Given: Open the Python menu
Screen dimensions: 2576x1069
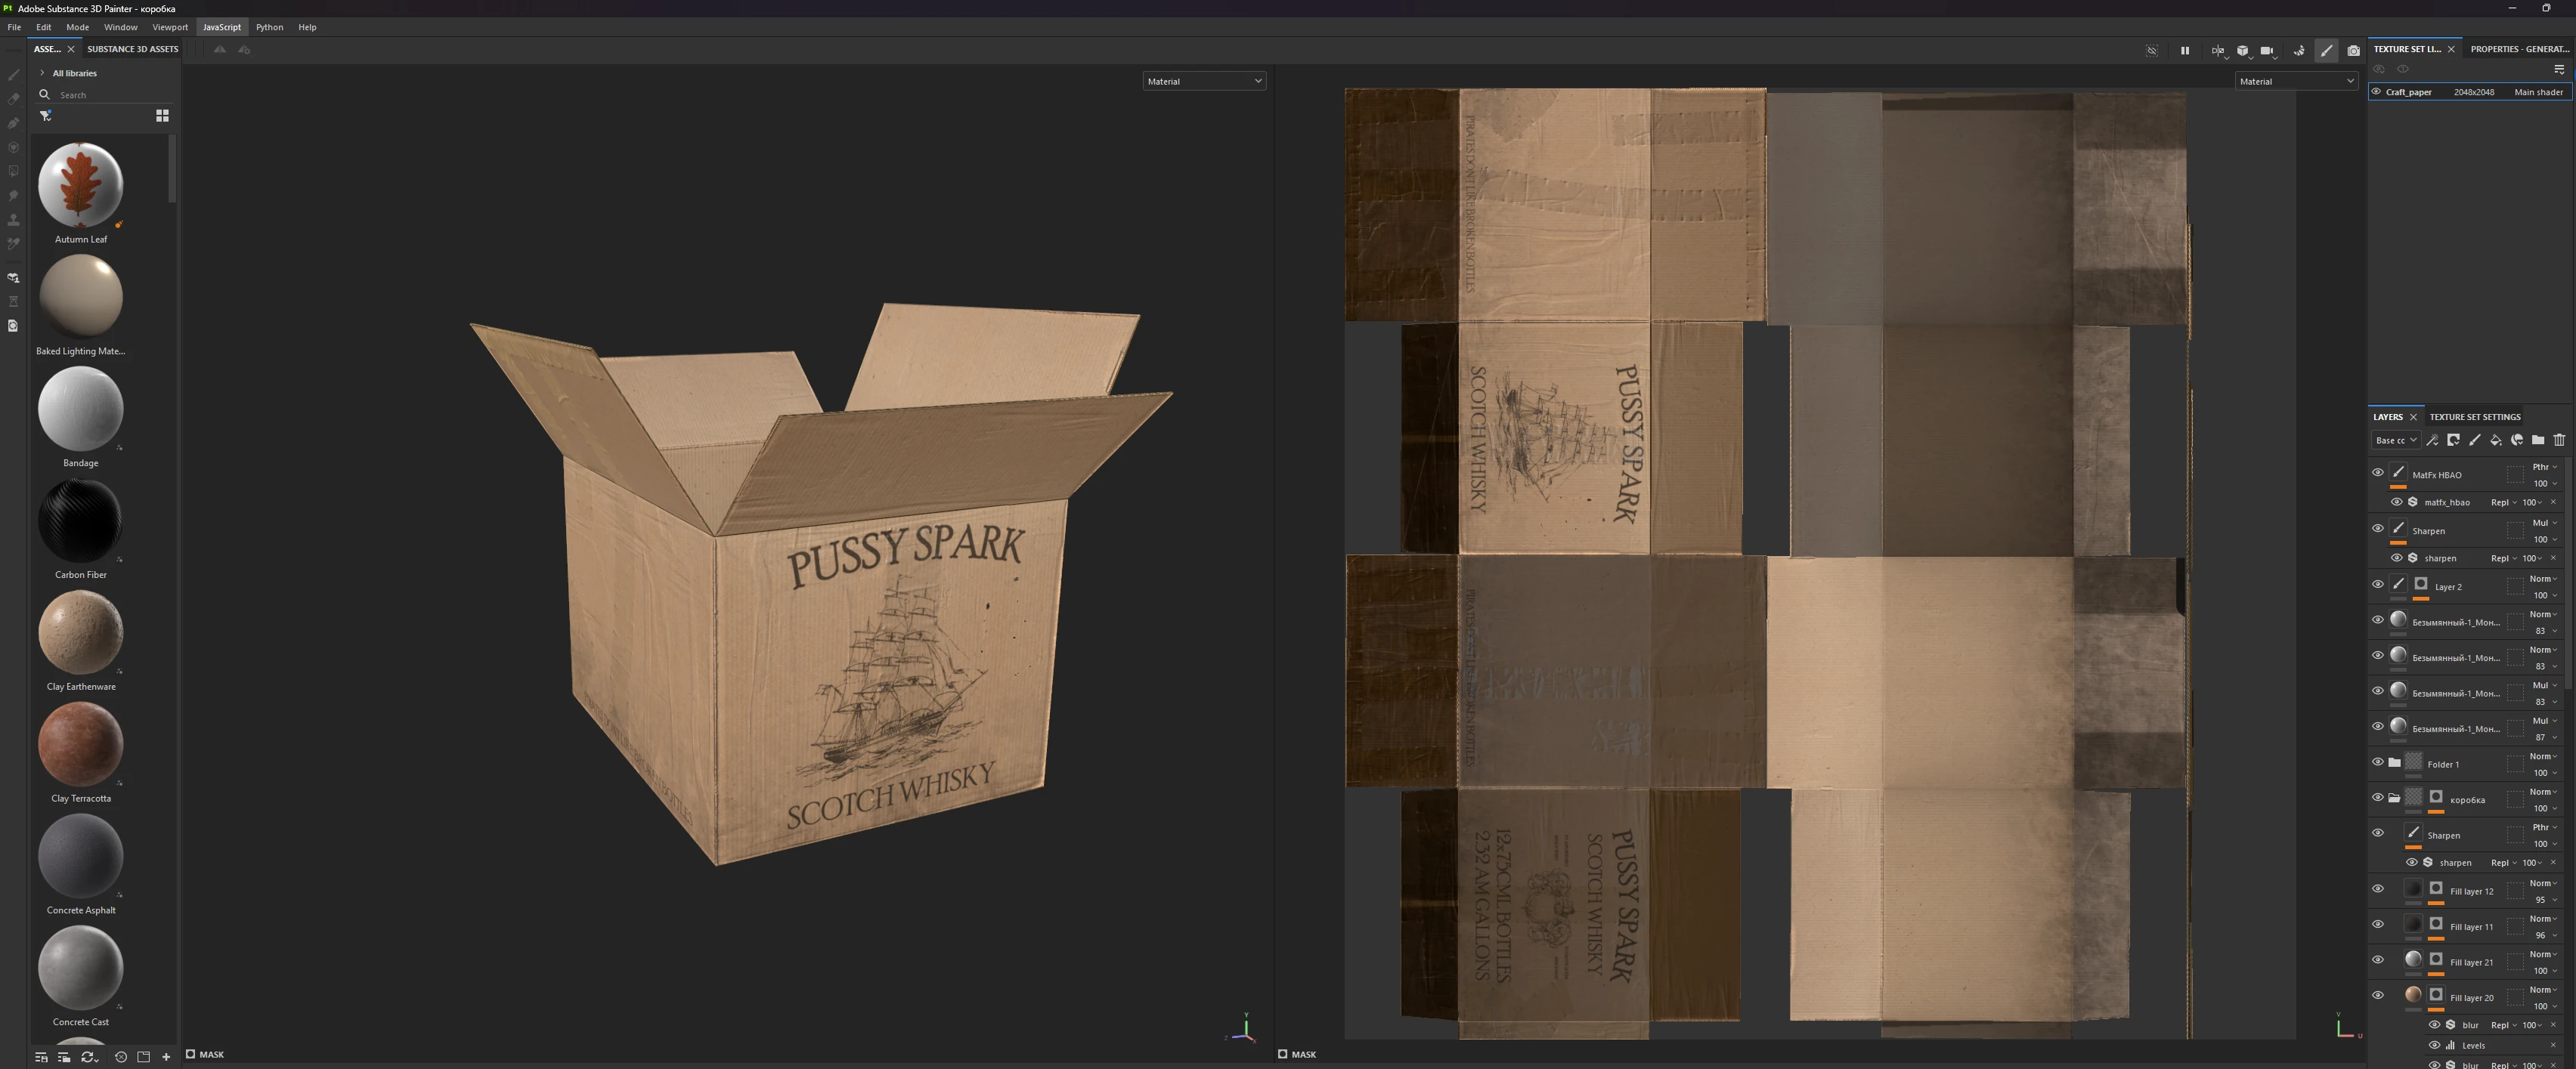Looking at the screenshot, I should 269,27.
